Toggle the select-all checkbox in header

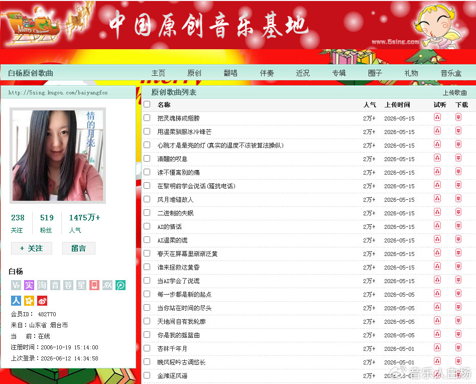point(147,104)
